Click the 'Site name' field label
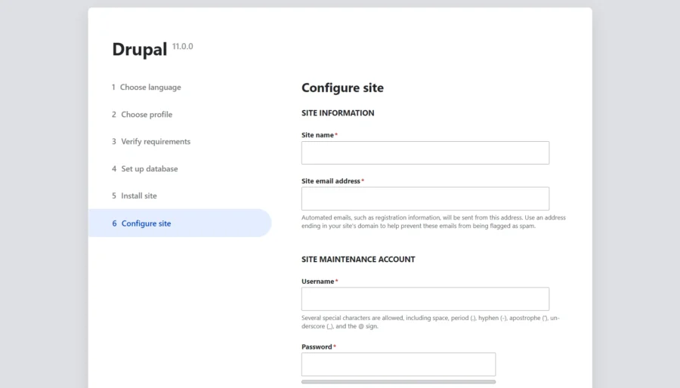The width and height of the screenshot is (680, 388). [317, 135]
